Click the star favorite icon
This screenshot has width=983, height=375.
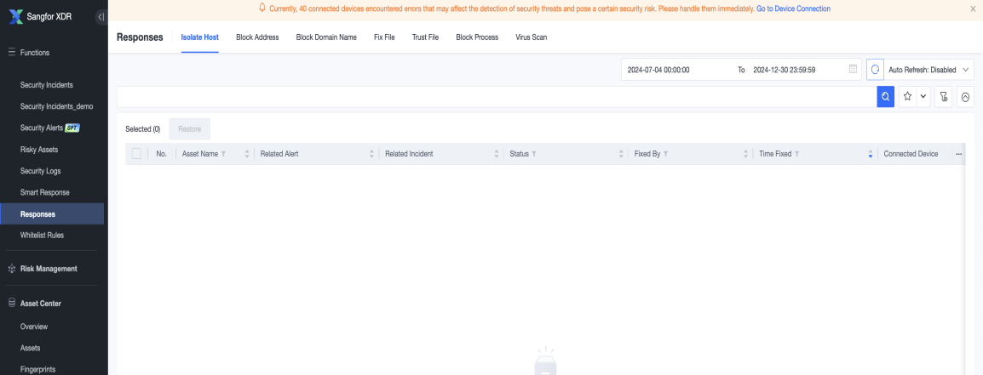coord(907,96)
